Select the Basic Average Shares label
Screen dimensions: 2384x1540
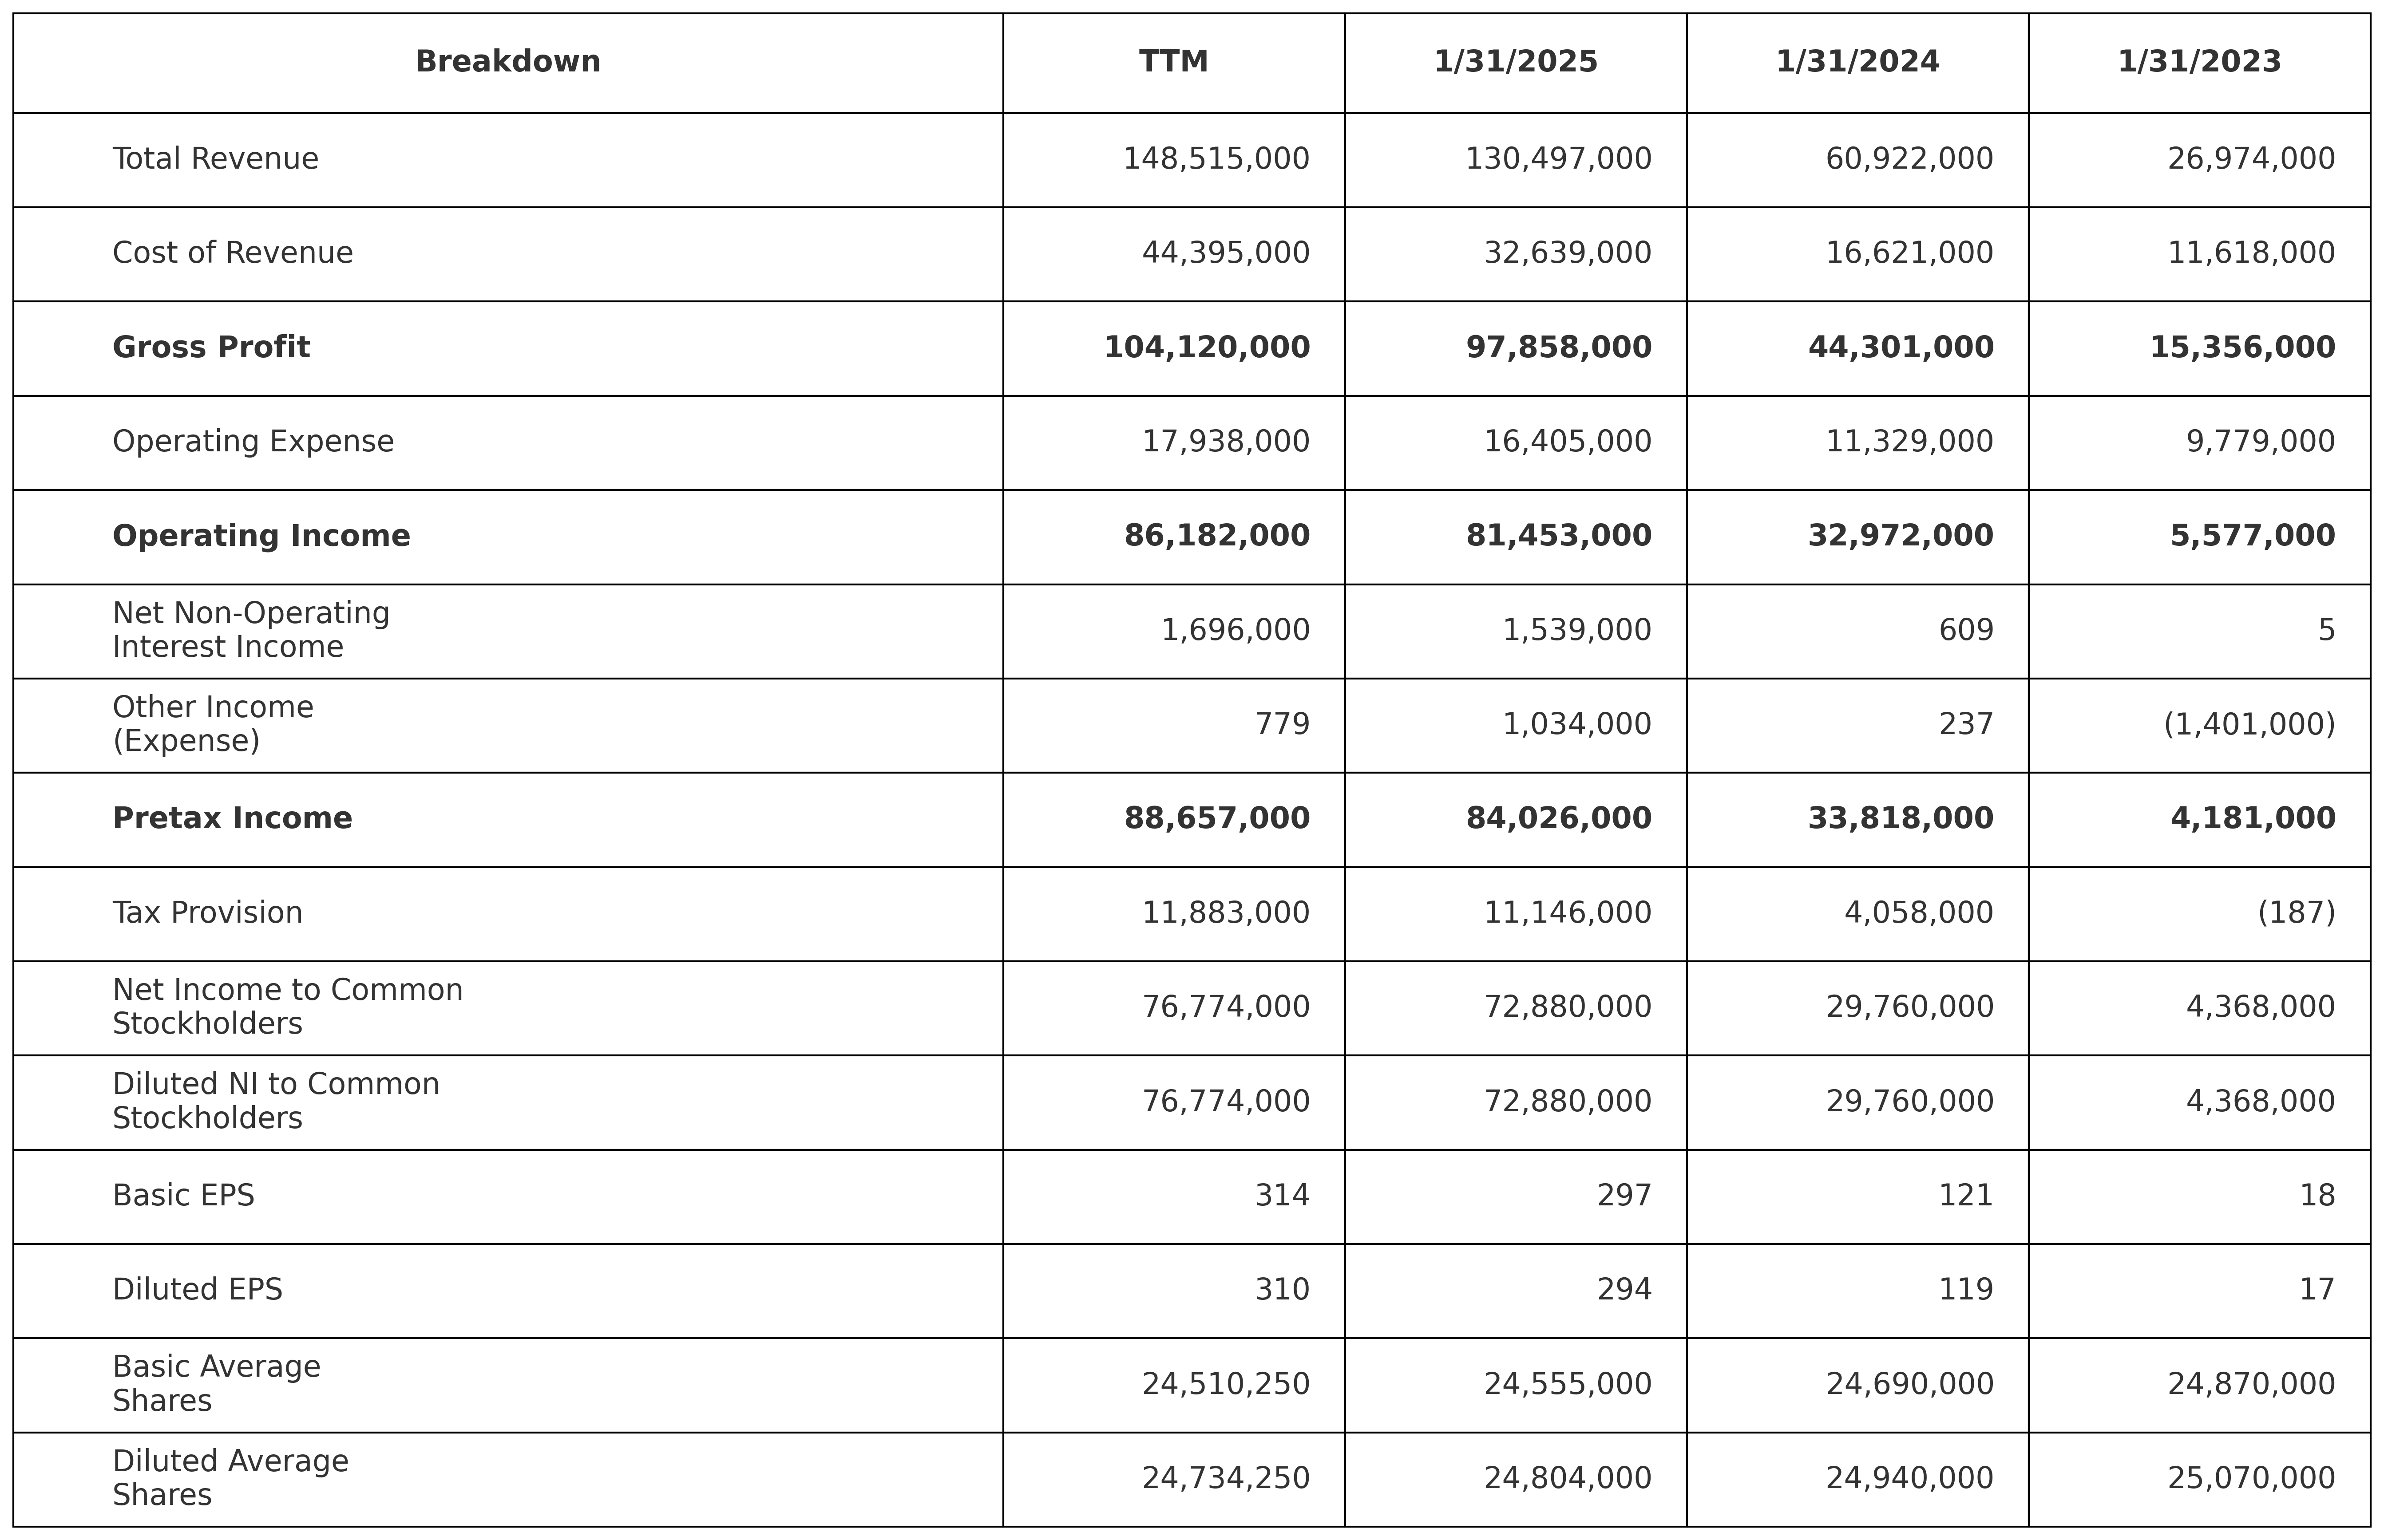click(216, 1384)
